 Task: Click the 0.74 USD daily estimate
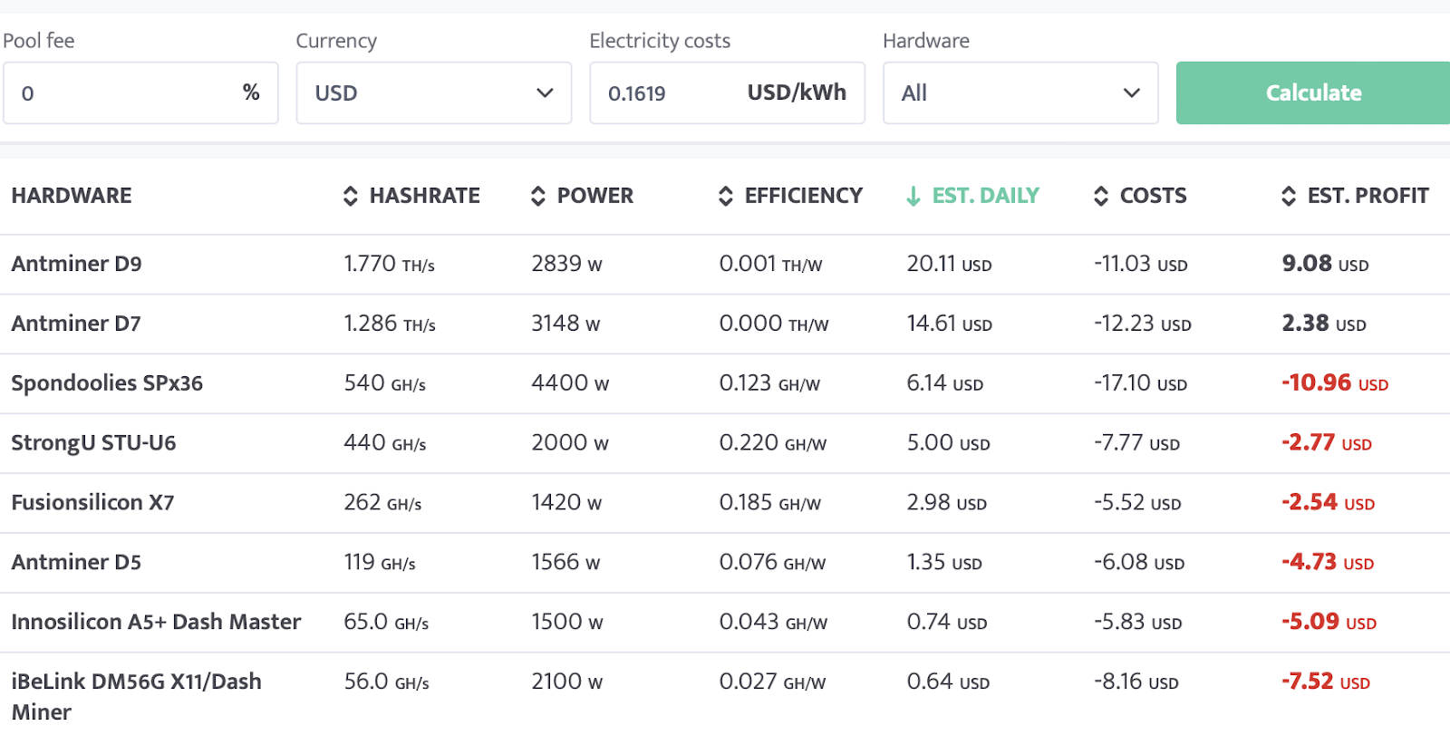[x=947, y=623]
